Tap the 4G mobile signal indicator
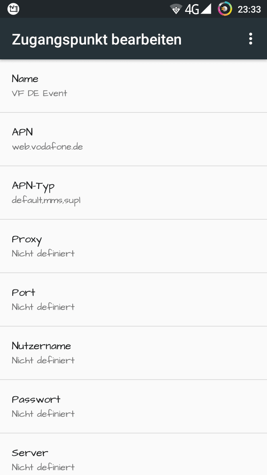Viewport: 267px width, 475px height. pyautogui.click(x=198, y=9)
